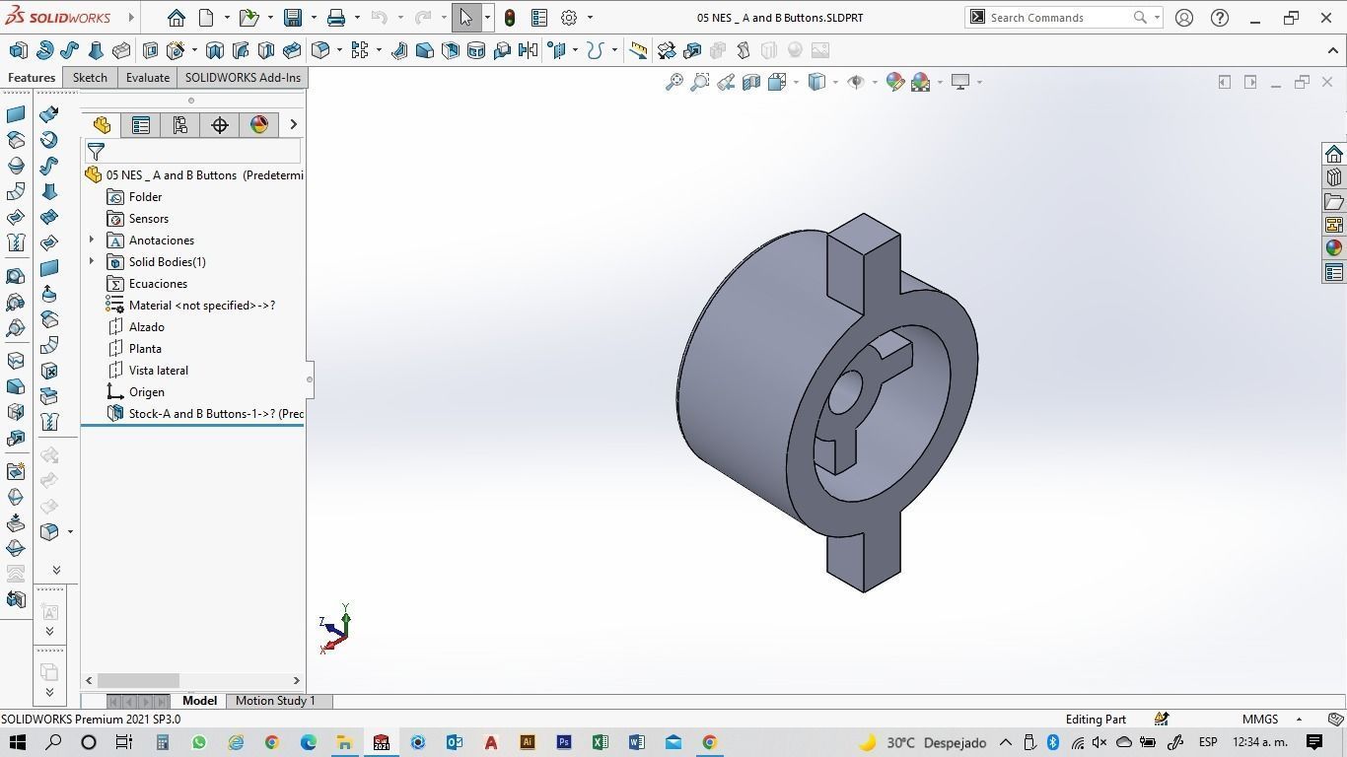Image resolution: width=1347 pixels, height=757 pixels.
Task: Toggle the Select tool button
Action: point(466,18)
